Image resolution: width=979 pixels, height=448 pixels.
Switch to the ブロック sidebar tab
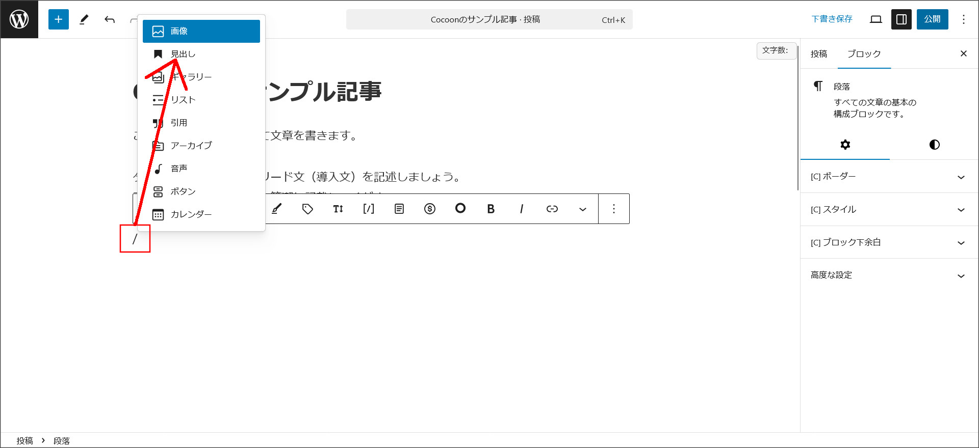pyautogui.click(x=864, y=54)
